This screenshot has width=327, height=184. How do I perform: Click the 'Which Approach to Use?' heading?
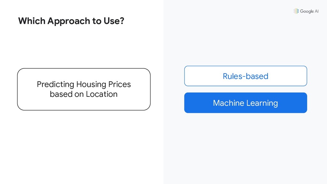(x=71, y=21)
